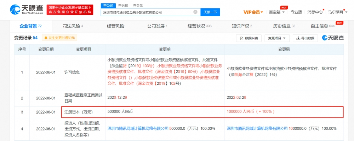Clear the search box with X icon

195,12
